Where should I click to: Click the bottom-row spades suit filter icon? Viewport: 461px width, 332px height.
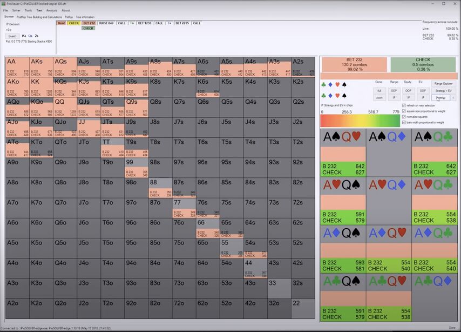344,96
